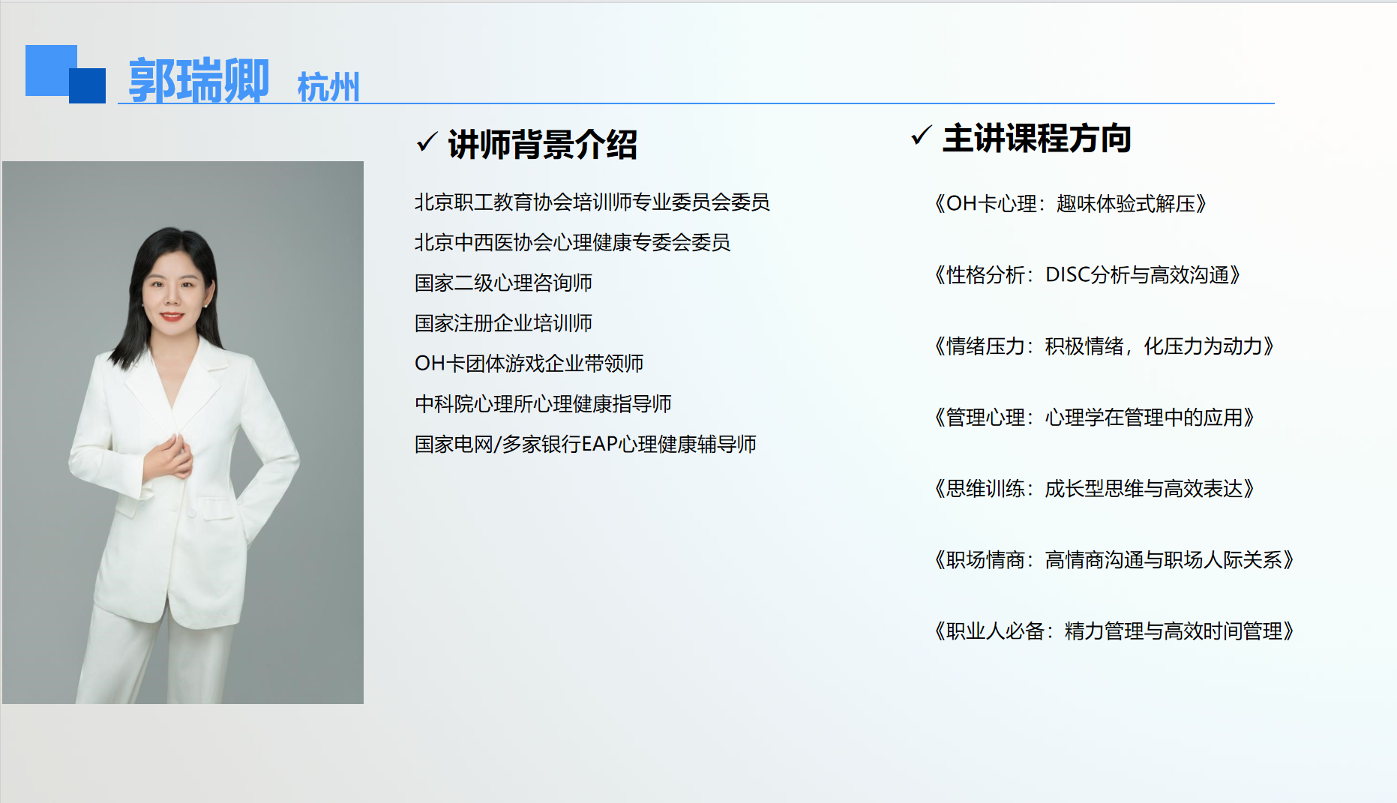Viewport: 1397px width, 803px height.
Task: Select the instructor portrait photo
Action: (x=183, y=432)
